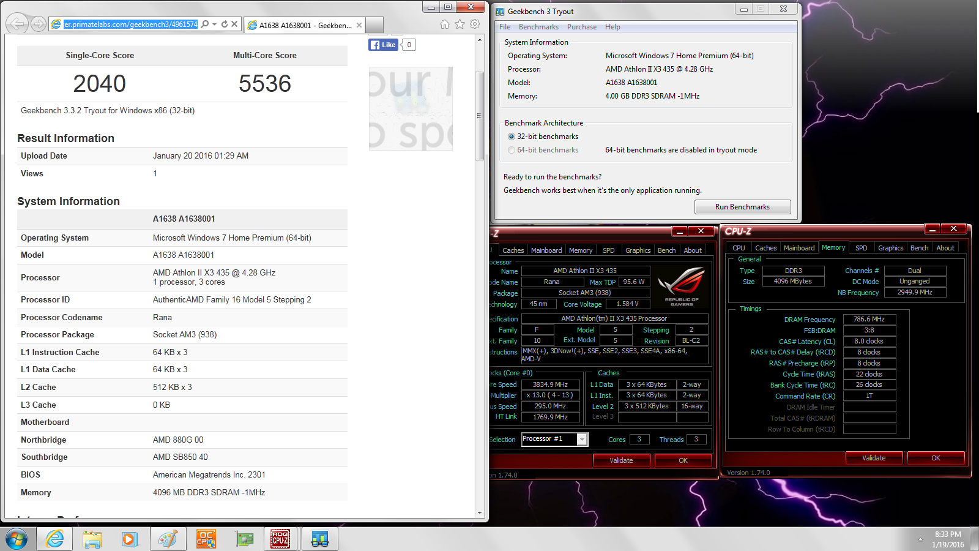
Task: Open the Geekbench File menu
Action: pyautogui.click(x=505, y=27)
